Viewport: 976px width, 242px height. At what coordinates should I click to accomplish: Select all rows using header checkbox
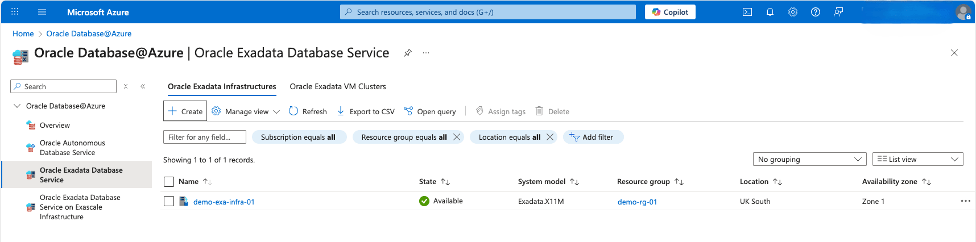point(169,182)
